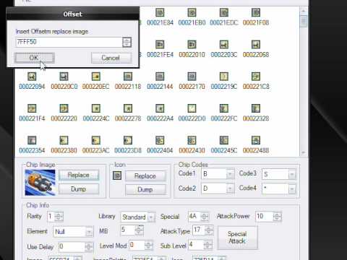
Task: Select chip icon labeled 00022354
Action: [32, 140]
